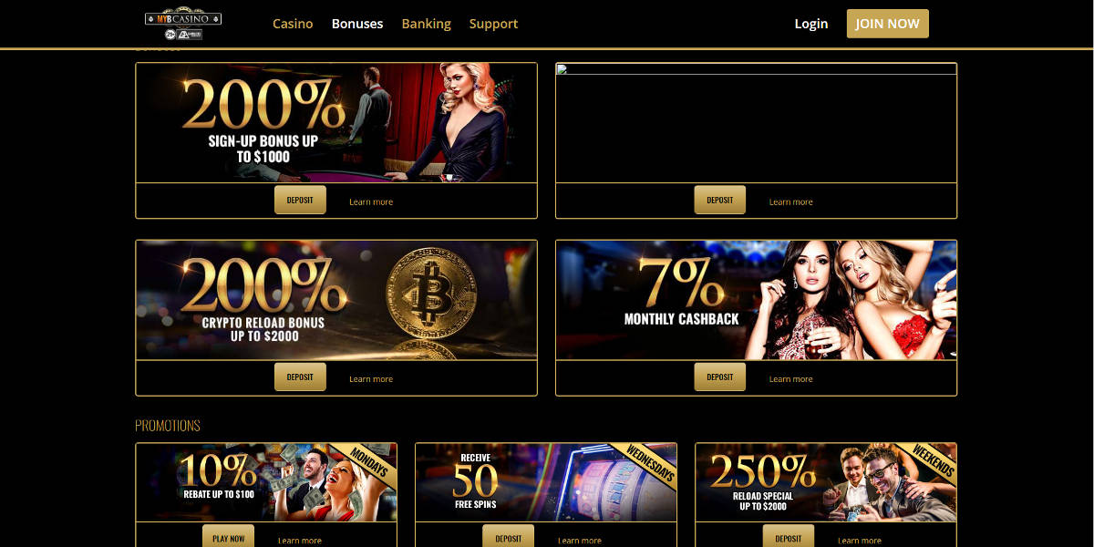This screenshot has width=1094, height=547.
Task: Click the Login link
Action: 811,24
